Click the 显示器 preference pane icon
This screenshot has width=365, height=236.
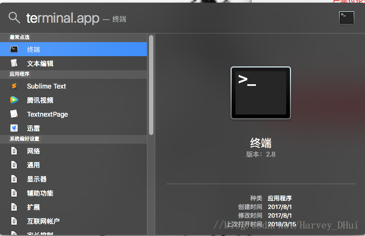point(14,179)
